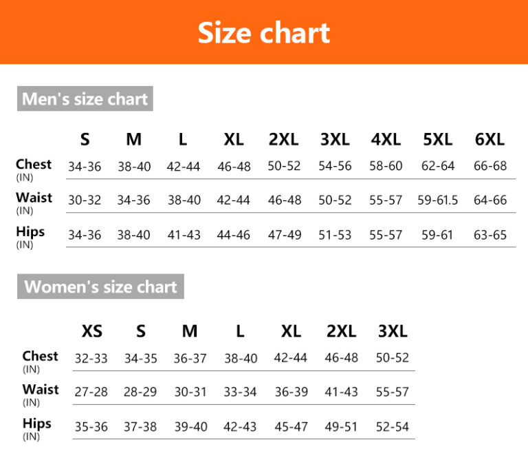Select the 4XL men's column header
Viewport: 528px width, 469px height.
[386, 139]
